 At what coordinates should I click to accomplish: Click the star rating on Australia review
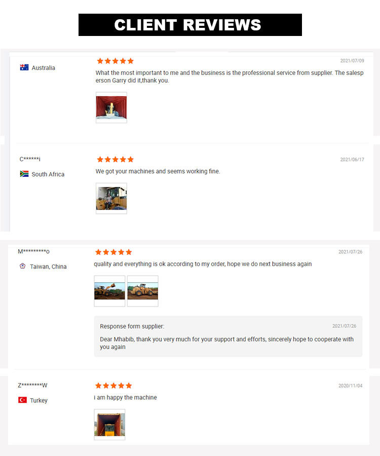[x=115, y=61]
